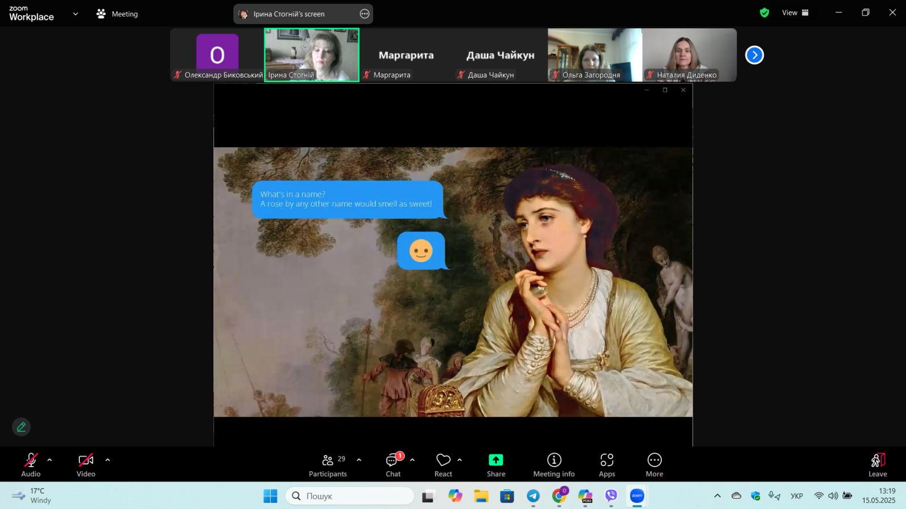Expand the video settings arrow
Screen dimensions: 906x509
[108, 460]
